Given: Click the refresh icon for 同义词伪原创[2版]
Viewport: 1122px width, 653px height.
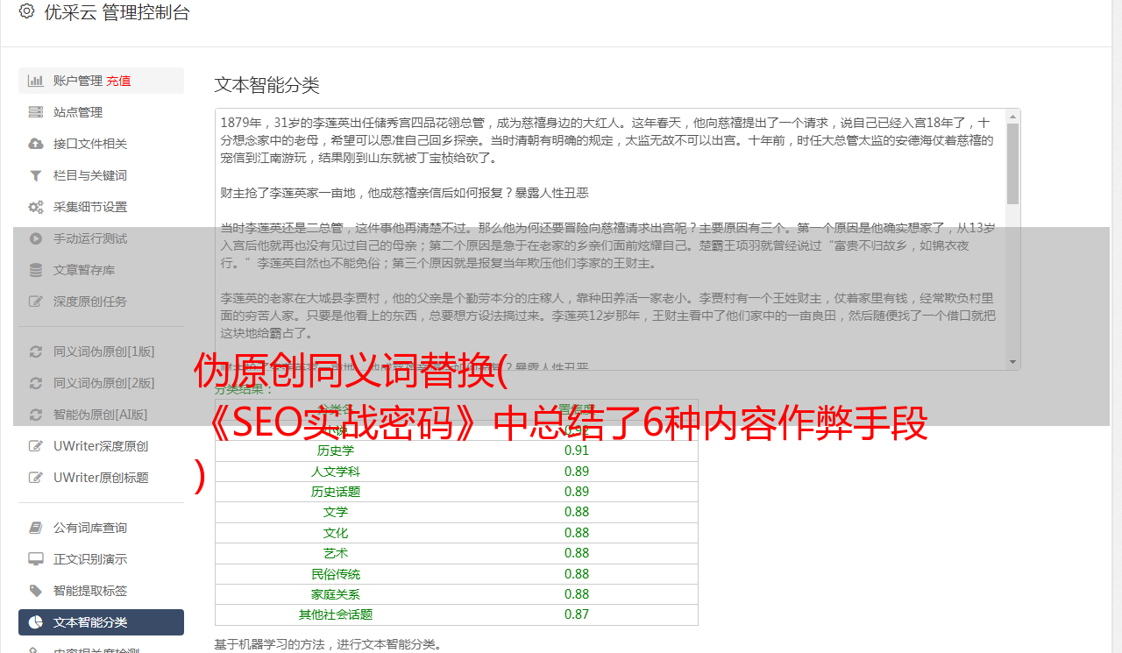Looking at the screenshot, I should click(36, 383).
